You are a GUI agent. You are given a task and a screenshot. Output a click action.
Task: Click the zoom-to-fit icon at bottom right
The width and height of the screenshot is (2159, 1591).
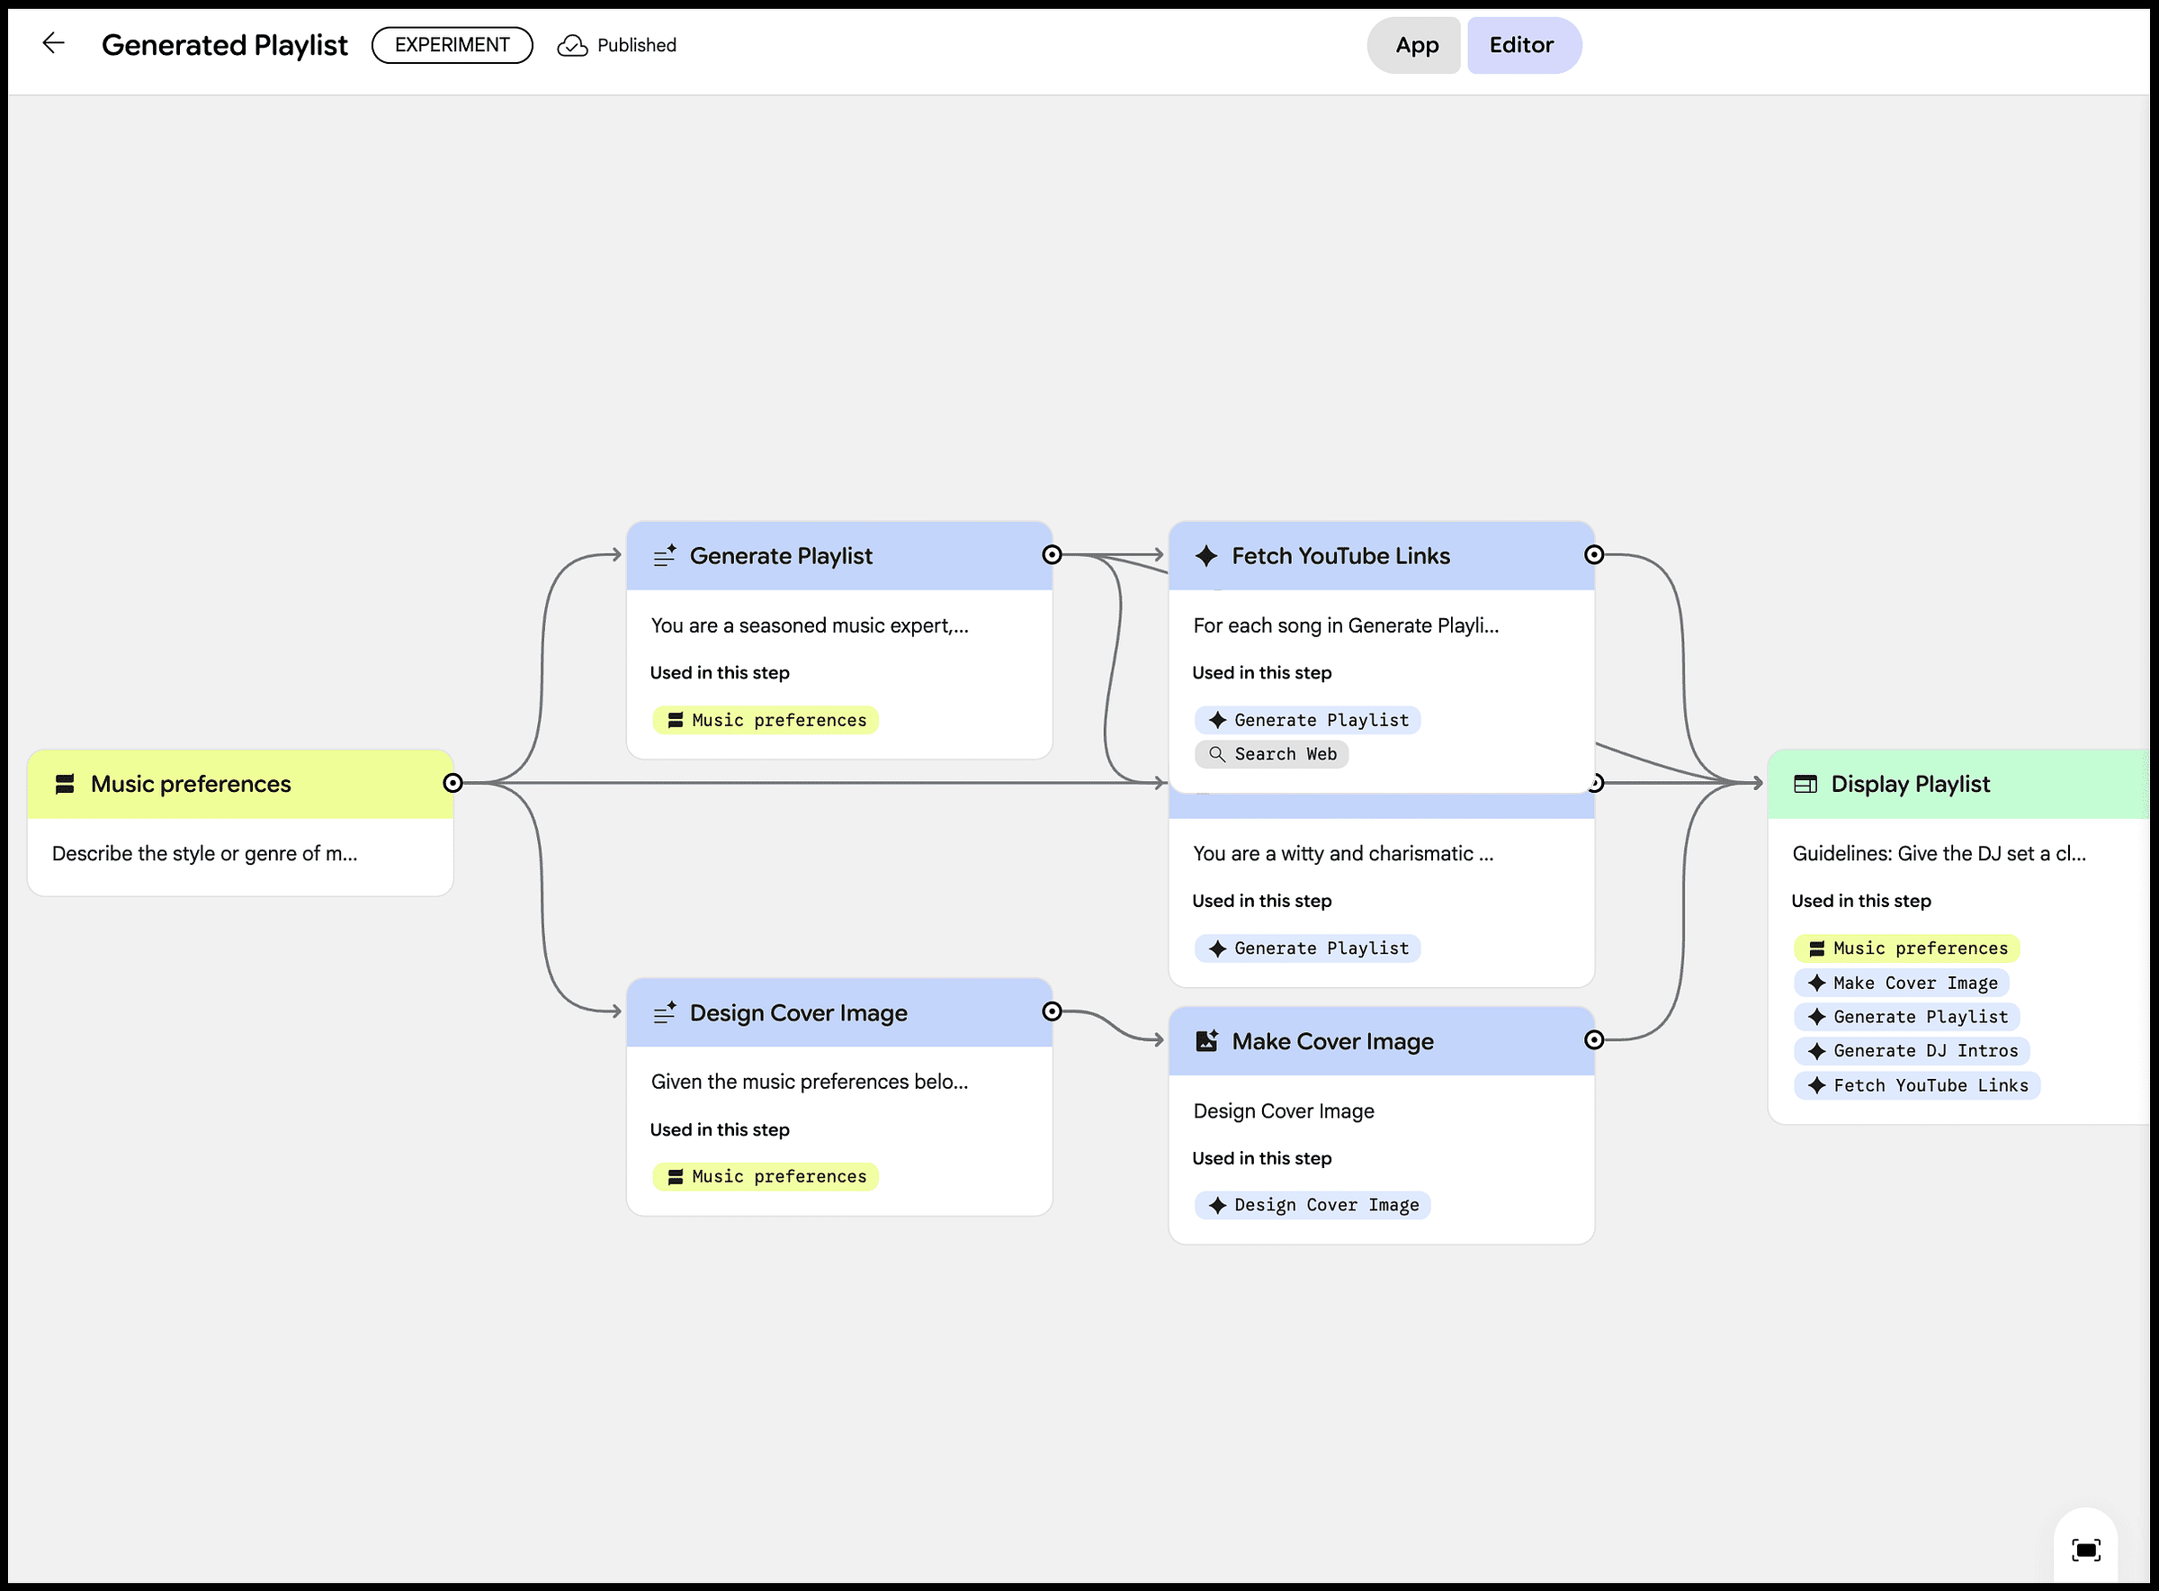pos(2085,1549)
